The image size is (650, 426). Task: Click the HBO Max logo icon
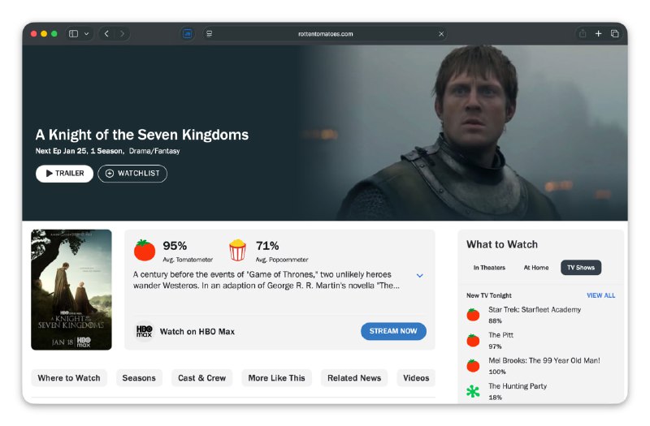(x=145, y=331)
